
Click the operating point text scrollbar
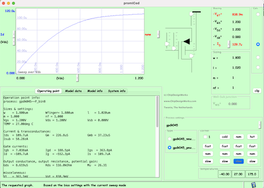pos(157,112)
